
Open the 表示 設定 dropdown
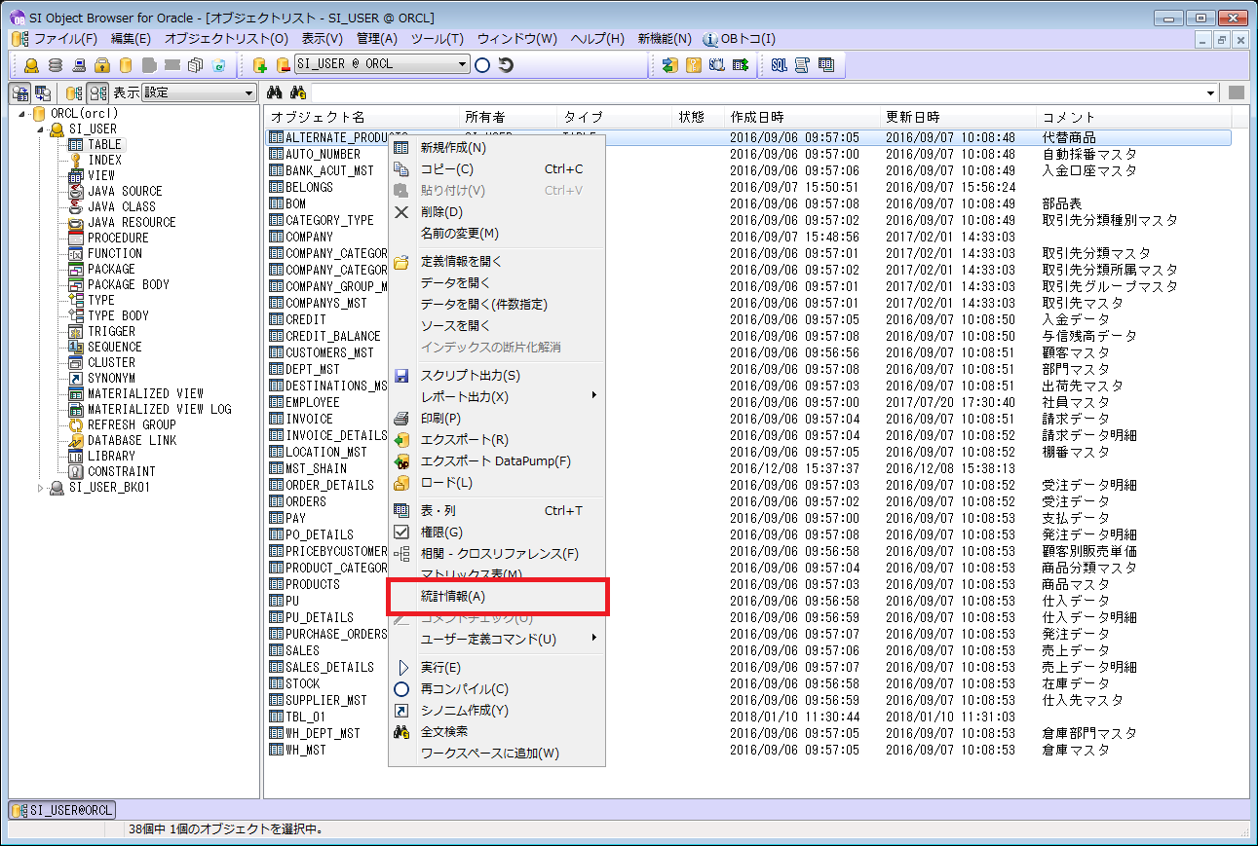pyautogui.click(x=249, y=92)
